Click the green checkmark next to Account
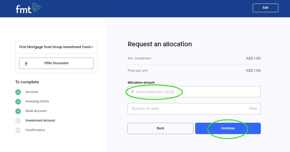Screen dimensions: 290x152 pyautogui.click(x=18, y=92)
